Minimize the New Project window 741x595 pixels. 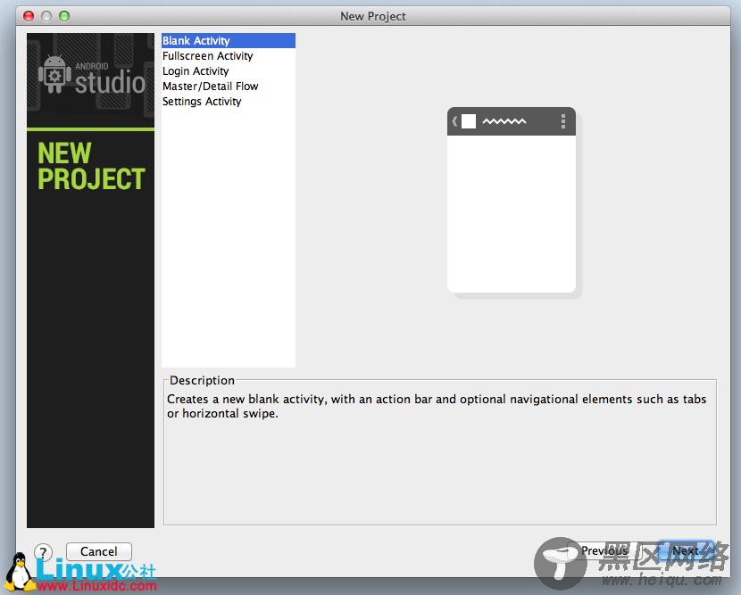tap(46, 16)
